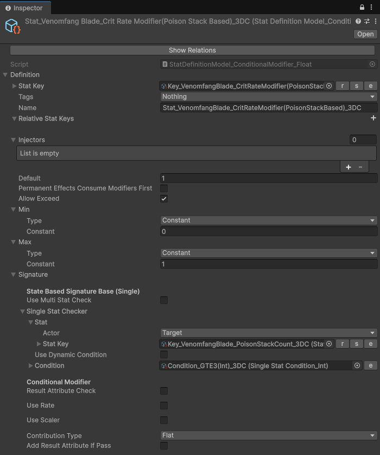Enable the Use Scaler checkbox
The height and width of the screenshot is (455, 380).
(164, 420)
